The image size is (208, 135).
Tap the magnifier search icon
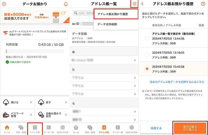pos(76,13)
